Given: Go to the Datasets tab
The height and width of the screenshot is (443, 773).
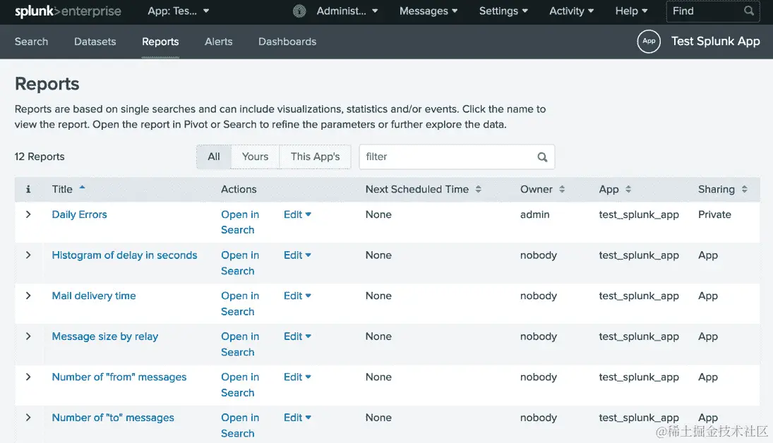Looking at the screenshot, I should 95,42.
